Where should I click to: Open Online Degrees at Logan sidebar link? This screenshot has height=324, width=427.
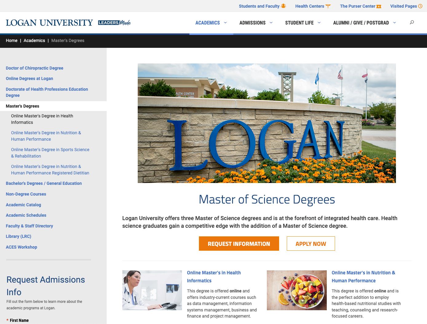[x=30, y=78]
